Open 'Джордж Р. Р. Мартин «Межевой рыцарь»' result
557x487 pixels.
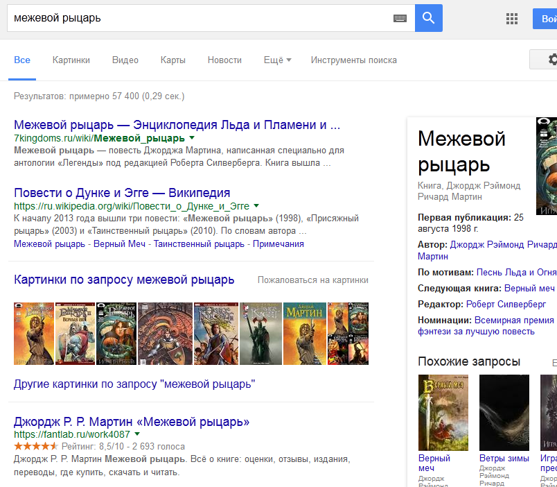[x=132, y=422]
